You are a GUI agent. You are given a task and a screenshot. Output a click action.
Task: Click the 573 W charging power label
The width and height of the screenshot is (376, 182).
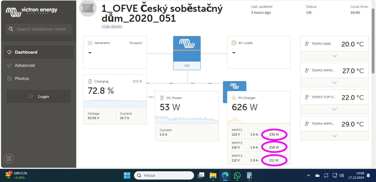point(137,81)
